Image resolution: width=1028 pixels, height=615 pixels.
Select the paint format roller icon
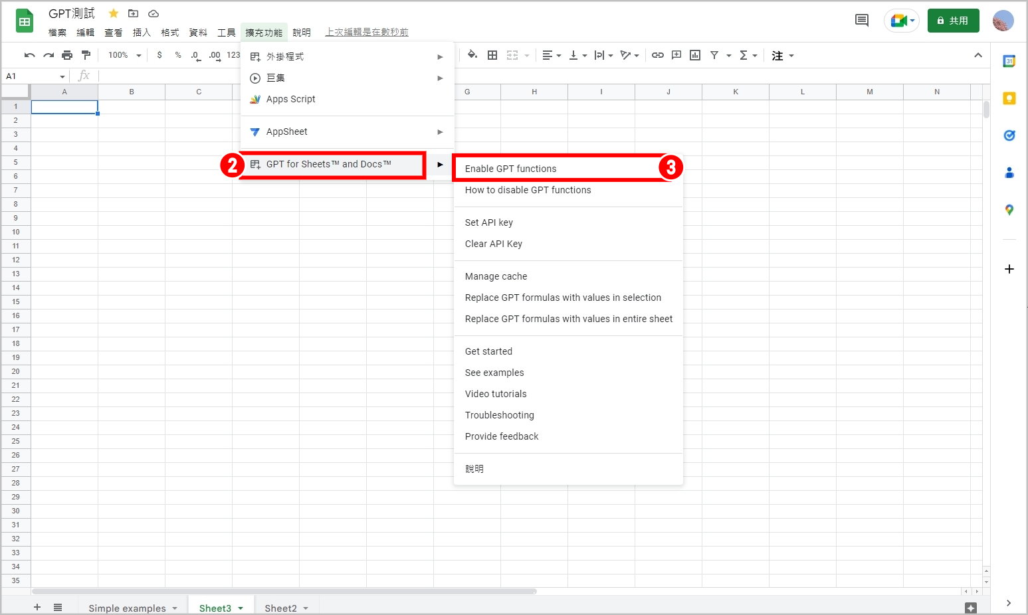[86, 55]
